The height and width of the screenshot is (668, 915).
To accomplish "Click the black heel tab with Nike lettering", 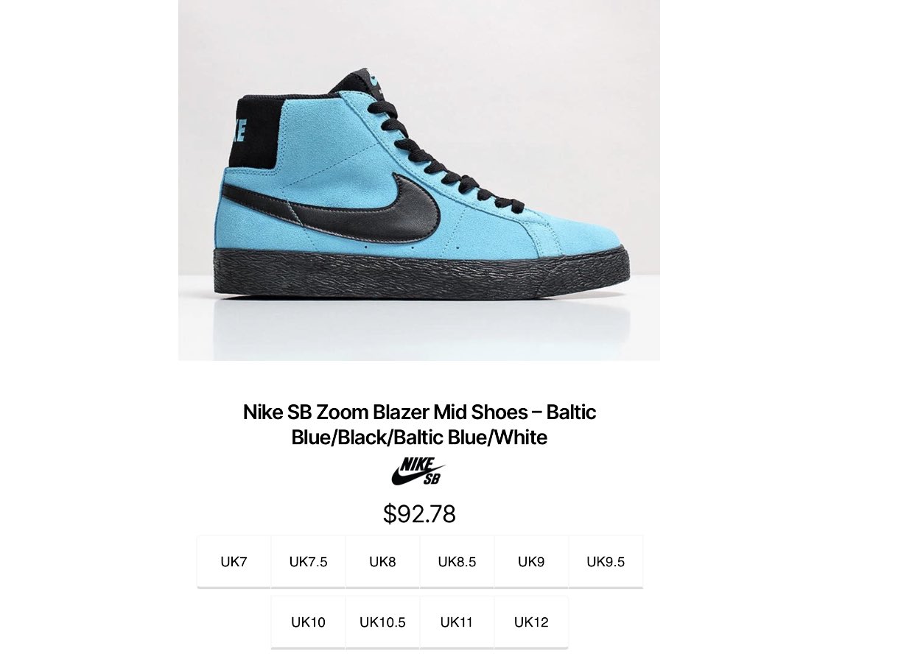I will tap(250, 130).
